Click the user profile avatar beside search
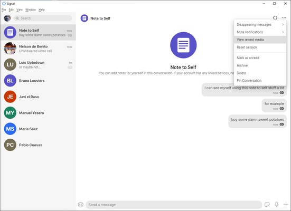Screen dimensions: 291x211 click(x=7, y=18)
